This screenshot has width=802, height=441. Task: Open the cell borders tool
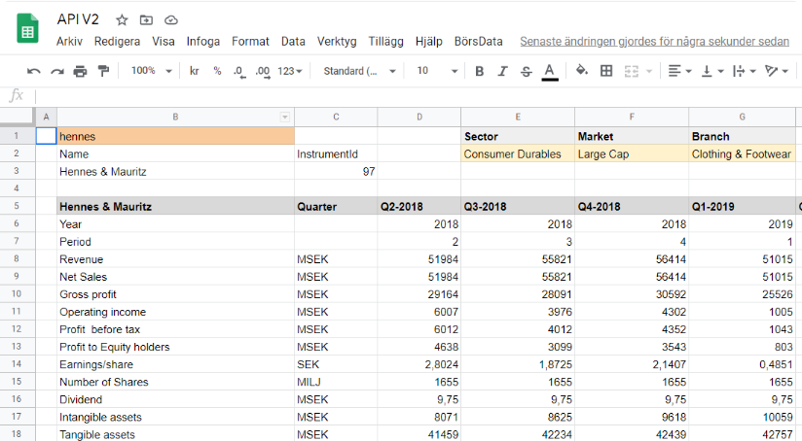[x=606, y=71]
